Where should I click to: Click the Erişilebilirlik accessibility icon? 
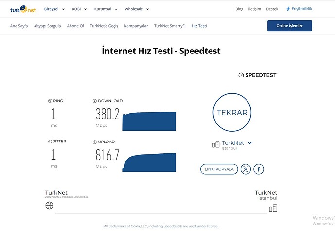[x=288, y=9]
